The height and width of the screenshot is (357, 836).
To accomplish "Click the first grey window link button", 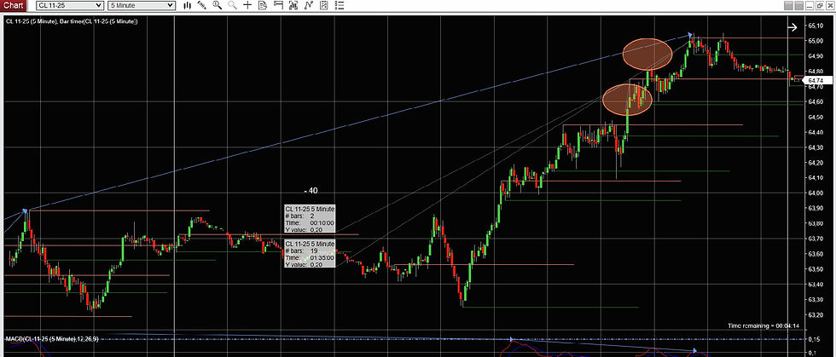I will click(789, 5).
